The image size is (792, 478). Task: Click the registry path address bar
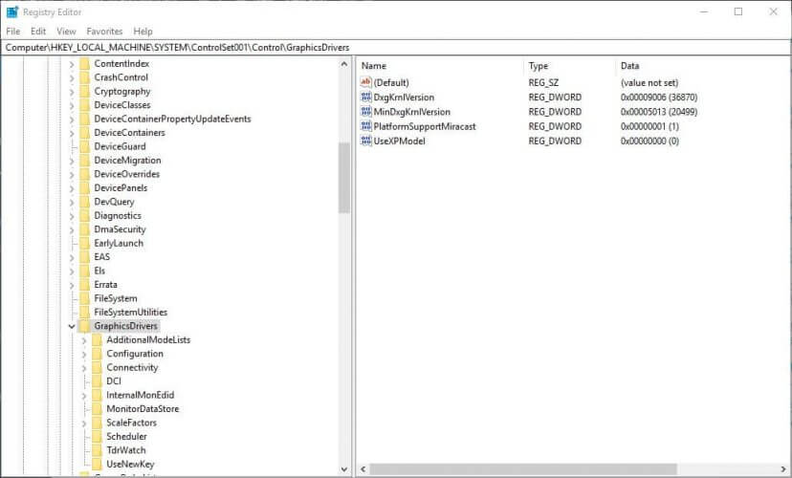395,48
